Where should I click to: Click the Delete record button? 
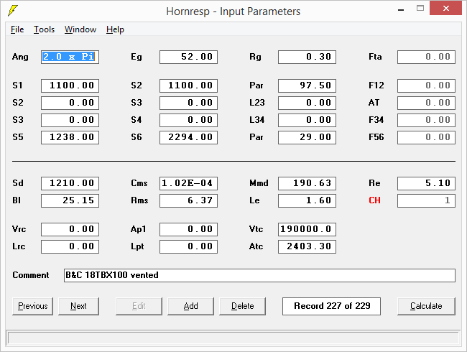(242, 306)
